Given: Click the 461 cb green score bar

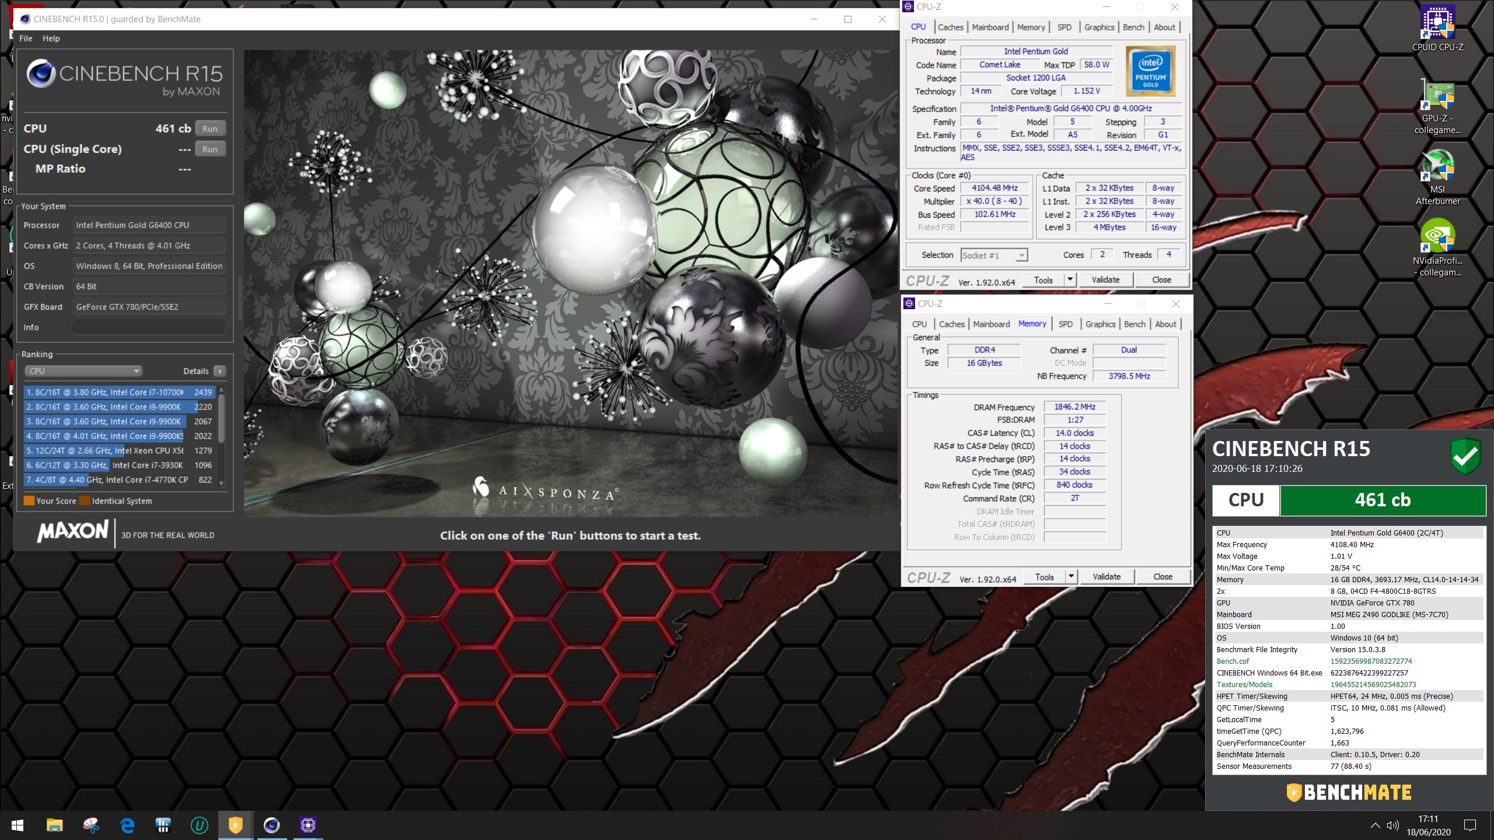Looking at the screenshot, I should pos(1383,501).
